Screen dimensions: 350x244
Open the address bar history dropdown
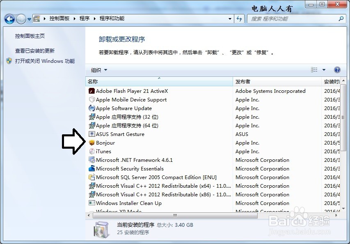[230, 19]
